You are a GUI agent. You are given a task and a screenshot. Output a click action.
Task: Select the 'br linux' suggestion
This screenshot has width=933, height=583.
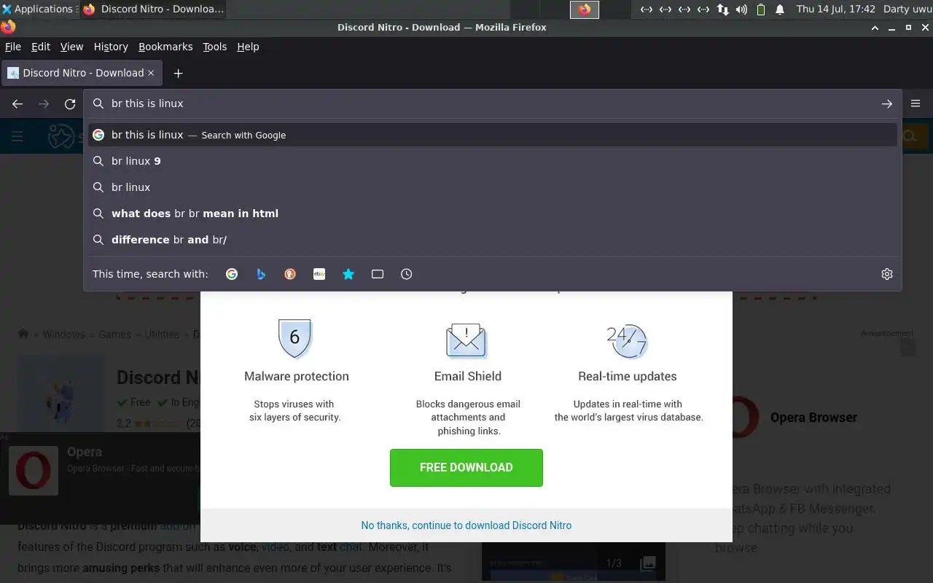[493, 187]
